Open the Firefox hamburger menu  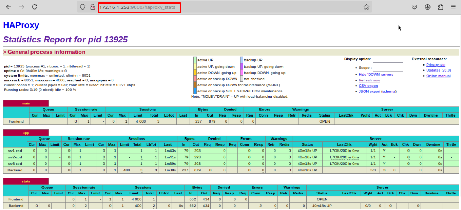(453, 7)
